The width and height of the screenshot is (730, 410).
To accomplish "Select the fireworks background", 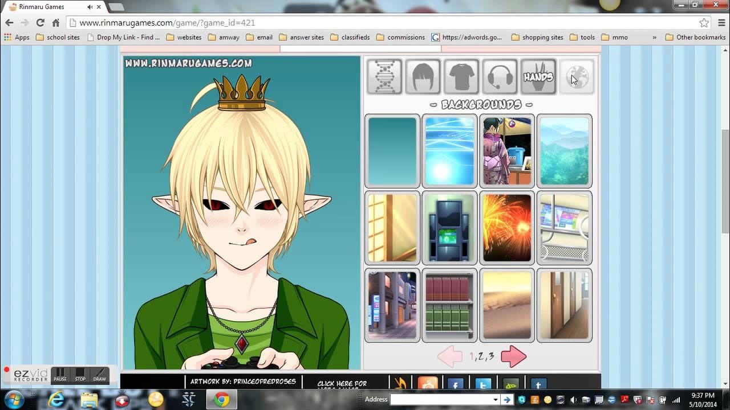I will pyautogui.click(x=507, y=228).
